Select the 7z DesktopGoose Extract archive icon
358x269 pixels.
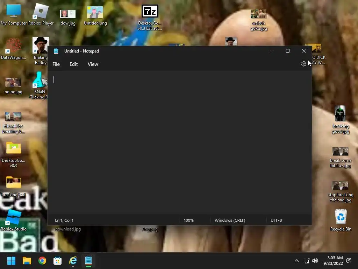pyautogui.click(x=150, y=18)
